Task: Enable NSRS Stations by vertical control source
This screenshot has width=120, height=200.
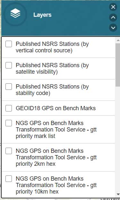Action: [x=9, y=44]
